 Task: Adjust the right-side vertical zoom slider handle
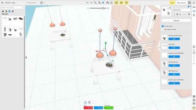(194, 53)
